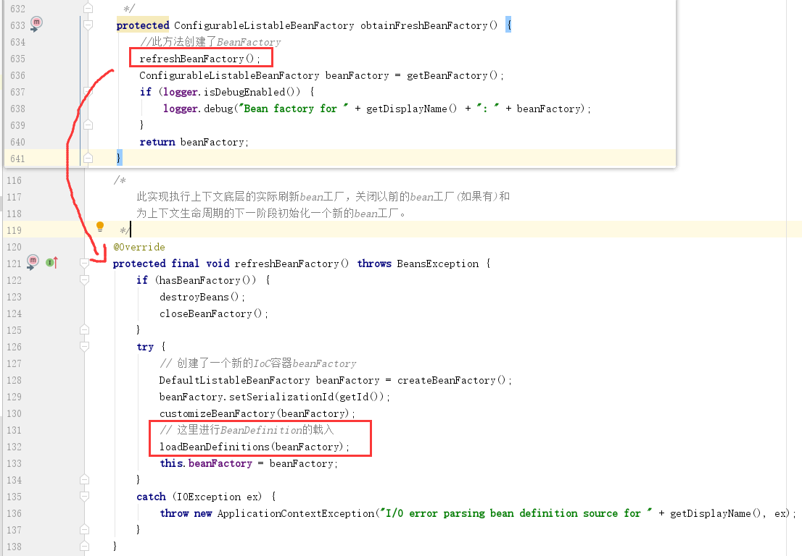Collapse the if block using line 122 fold arrow
This screenshot has height=556, width=802.
tap(84, 280)
